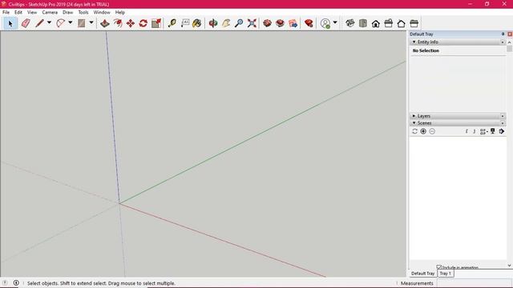513x288 pixels.
Task: Click the user sign-in icon
Action: 325,23
